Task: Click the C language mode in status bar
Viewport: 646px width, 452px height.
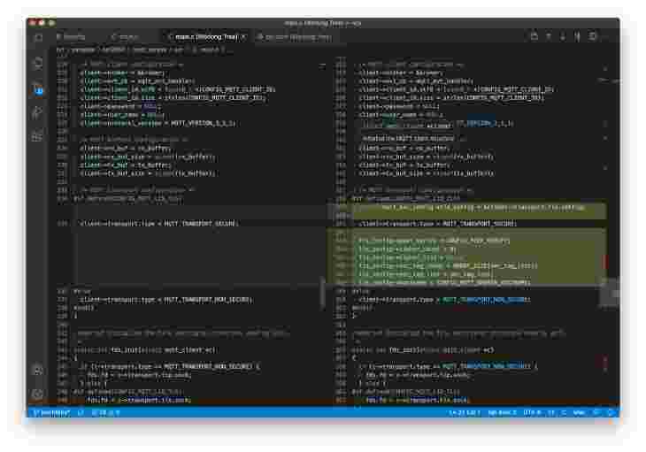Action: tap(564, 412)
